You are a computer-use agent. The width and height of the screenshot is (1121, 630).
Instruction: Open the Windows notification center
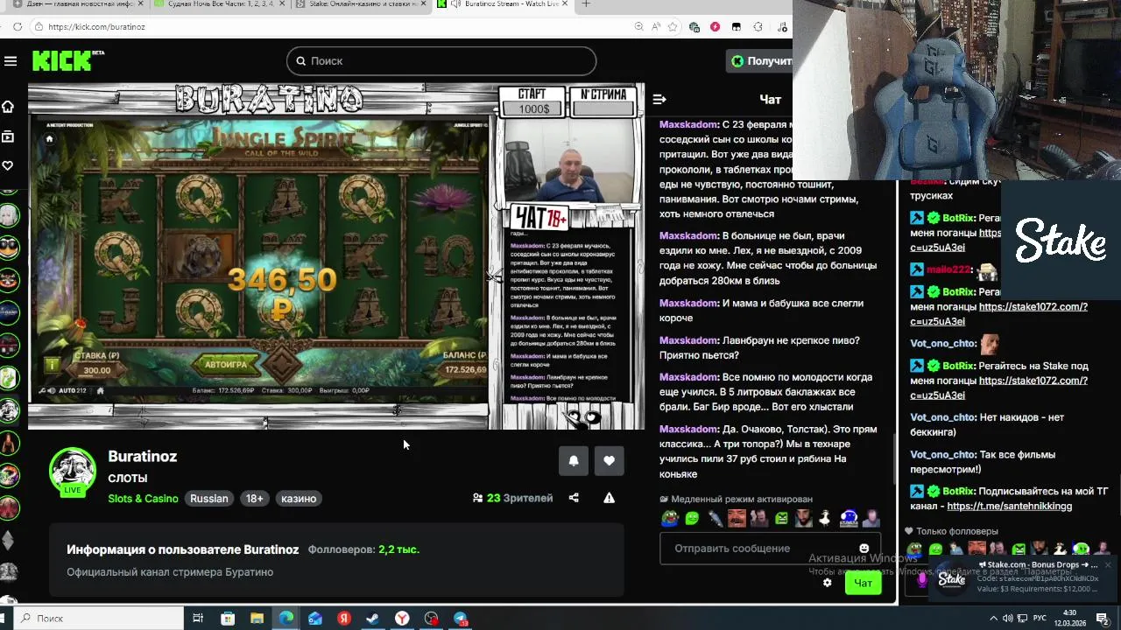coord(1103,618)
